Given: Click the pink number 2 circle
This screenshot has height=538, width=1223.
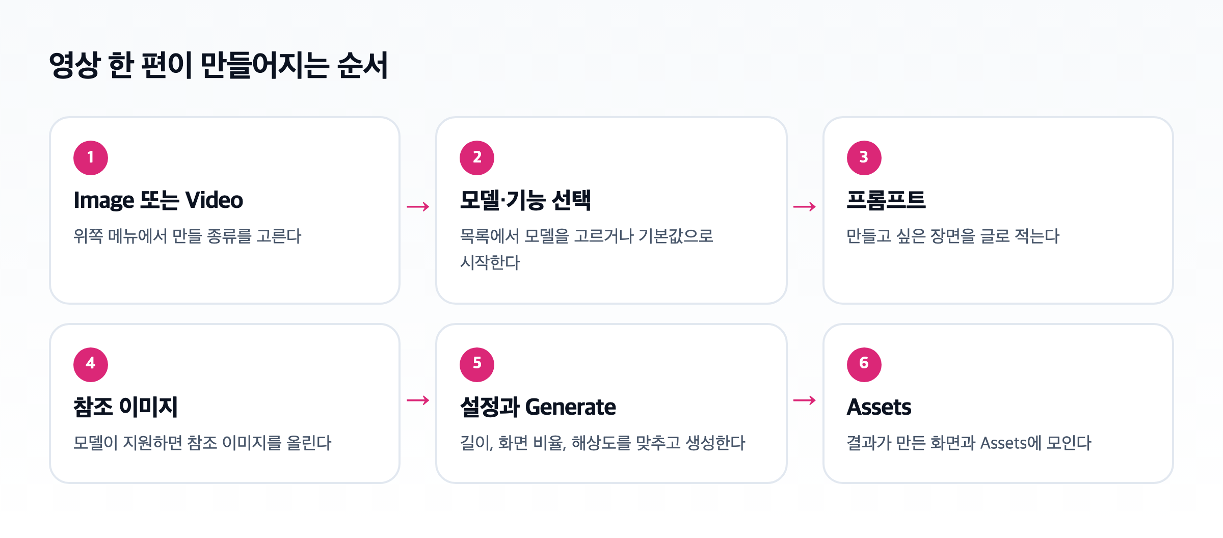Looking at the screenshot, I should [x=477, y=158].
